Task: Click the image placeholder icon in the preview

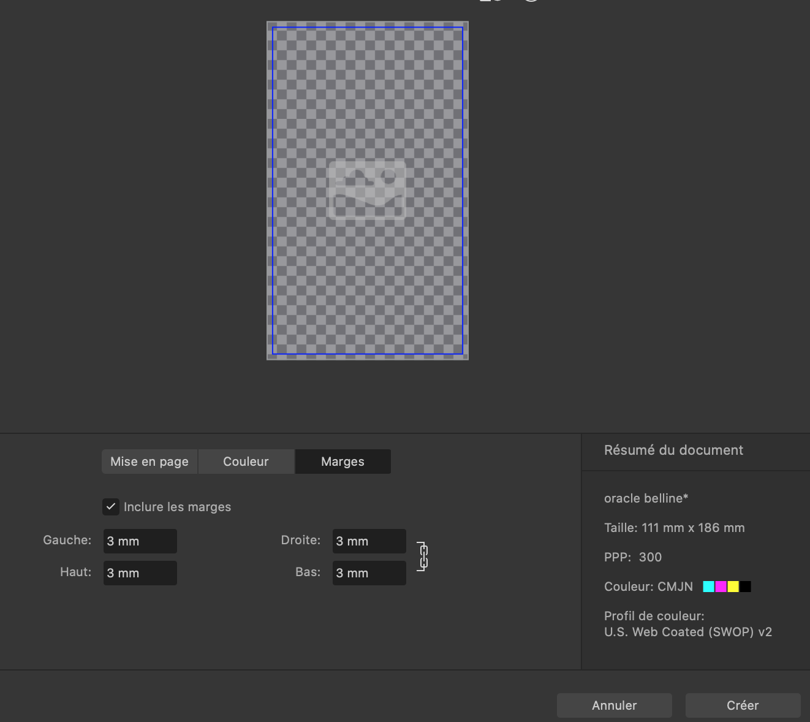Action: pyautogui.click(x=367, y=190)
